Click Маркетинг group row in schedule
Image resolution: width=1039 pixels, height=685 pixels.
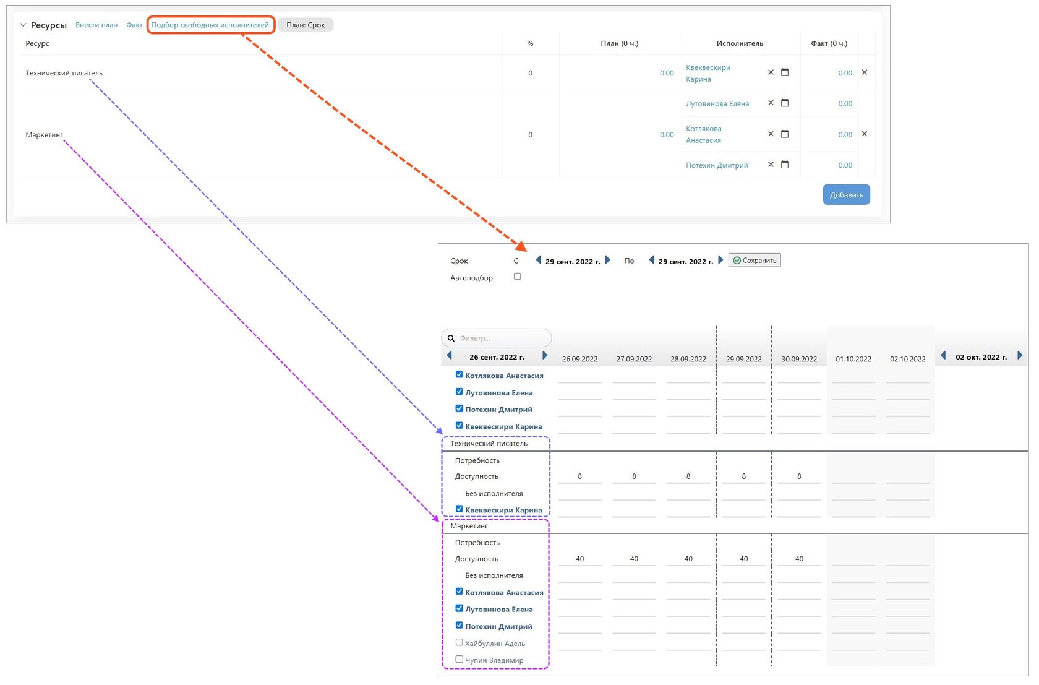(469, 526)
